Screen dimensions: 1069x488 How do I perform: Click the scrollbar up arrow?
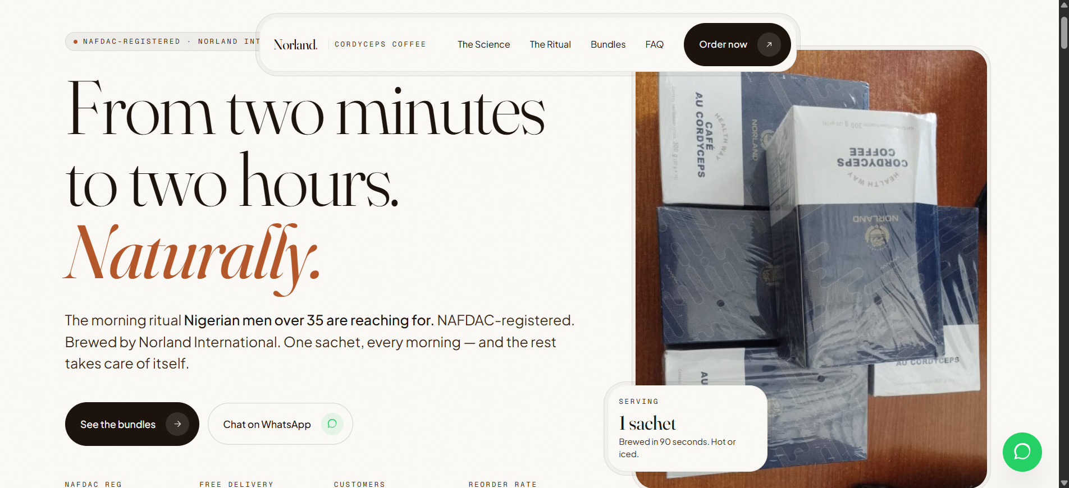[1064, 4]
